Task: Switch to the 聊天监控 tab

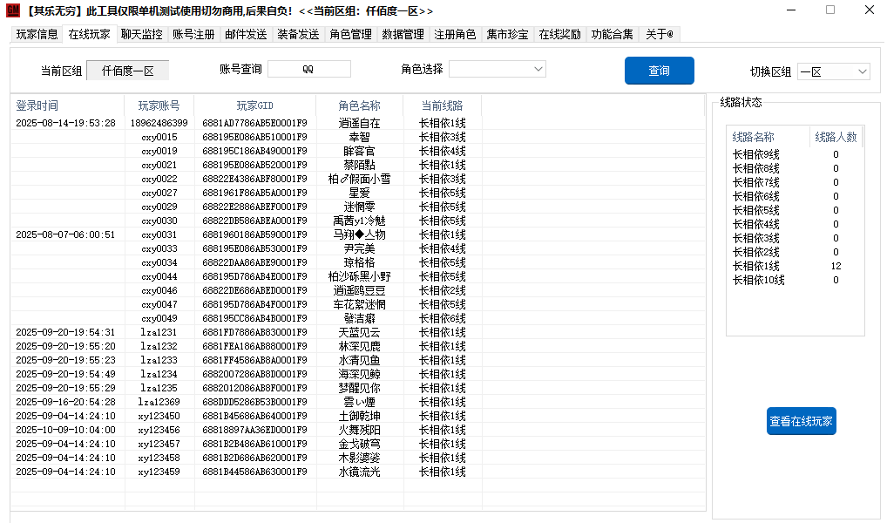Action: [x=141, y=35]
